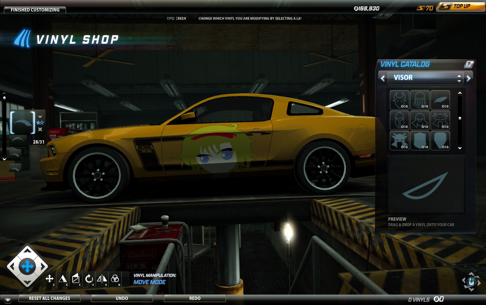Click the MOVE MODE label
Screen dimensions: 486x305
point(150,282)
